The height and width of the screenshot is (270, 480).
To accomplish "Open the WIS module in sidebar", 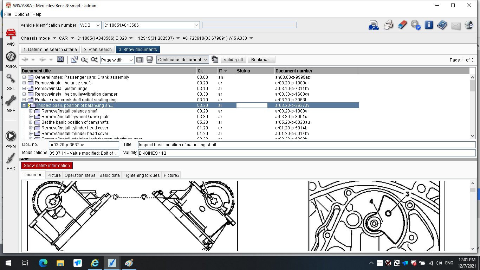I will [11, 34].
